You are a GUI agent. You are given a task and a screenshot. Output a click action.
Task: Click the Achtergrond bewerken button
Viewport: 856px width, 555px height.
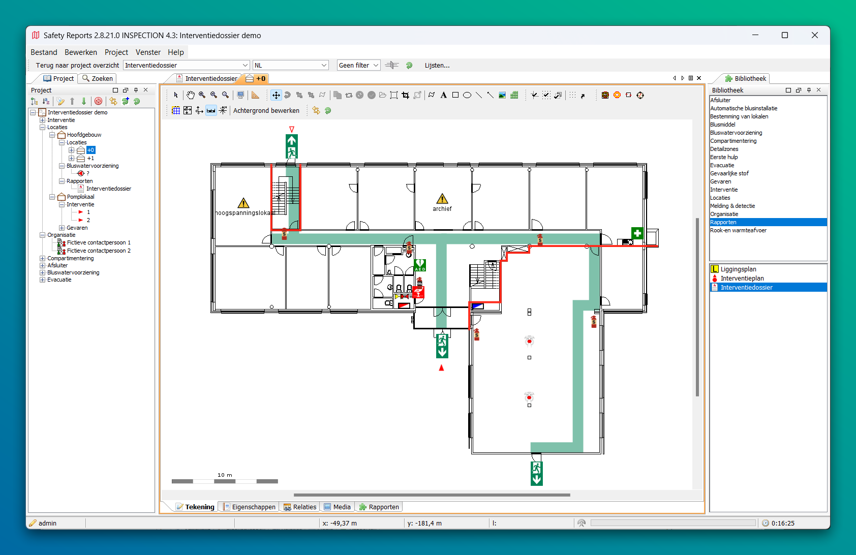tap(266, 110)
